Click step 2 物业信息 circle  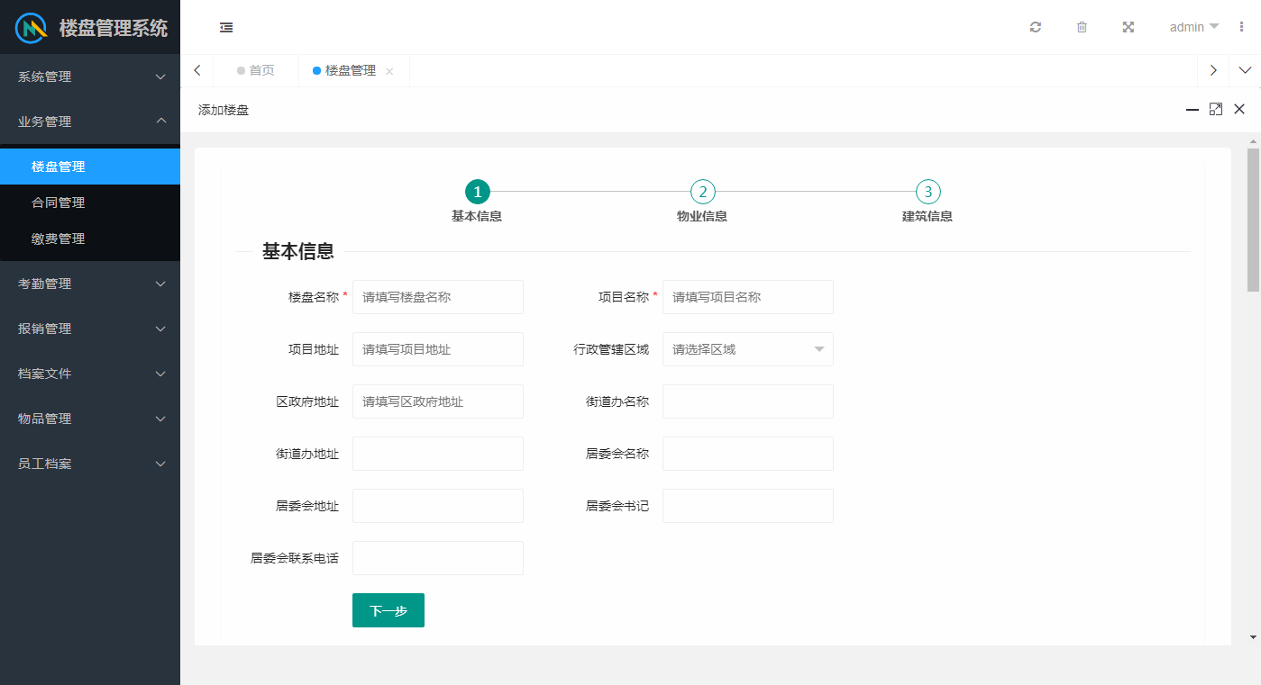point(702,192)
